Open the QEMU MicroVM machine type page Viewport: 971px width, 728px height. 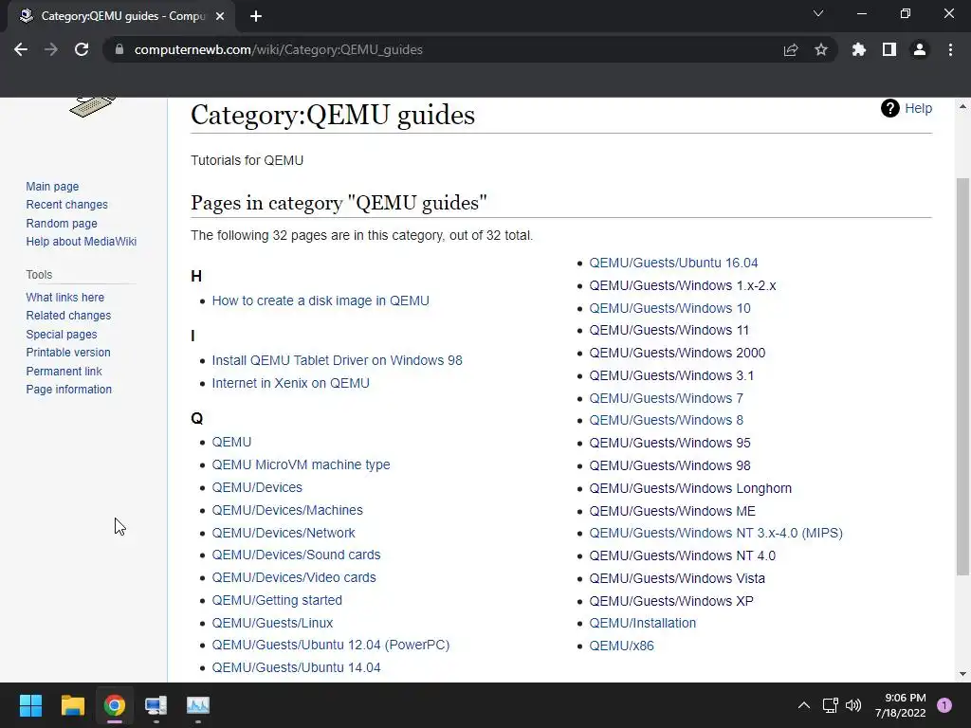coord(301,464)
